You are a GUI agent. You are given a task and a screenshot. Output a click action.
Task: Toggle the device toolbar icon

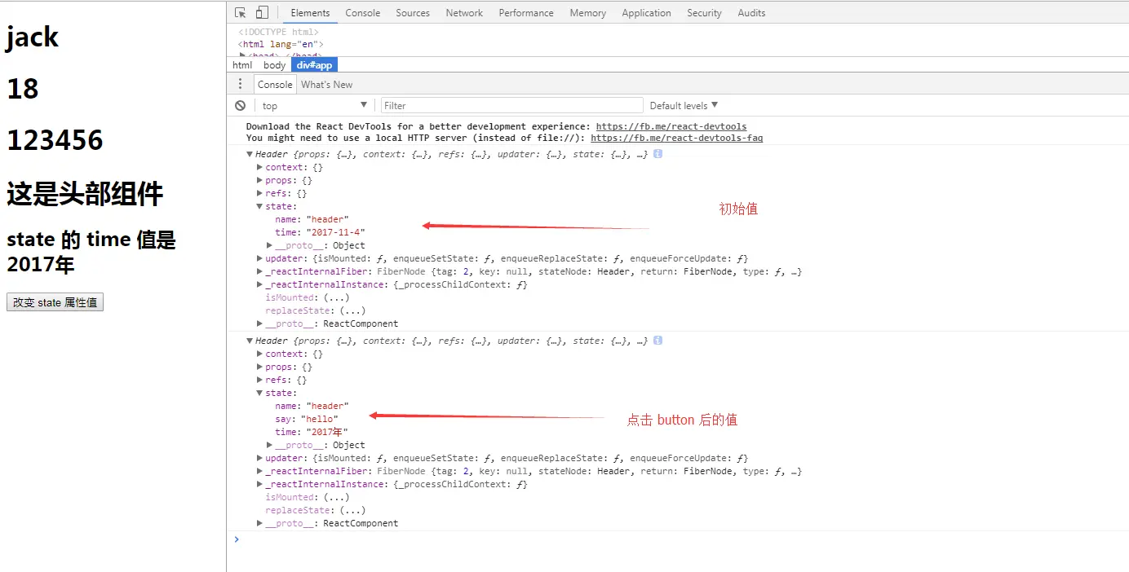pos(262,13)
